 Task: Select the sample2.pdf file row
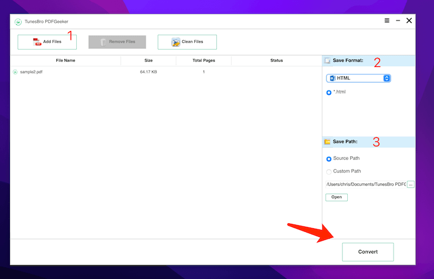166,72
